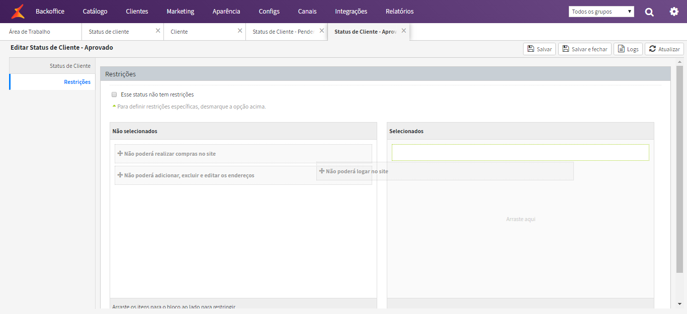Open the Configs menu

(269, 11)
